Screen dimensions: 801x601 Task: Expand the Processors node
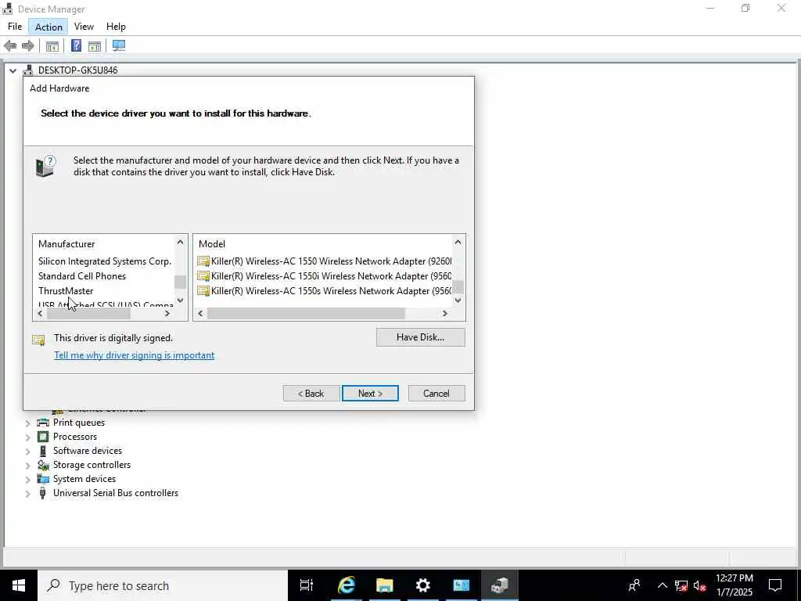click(28, 437)
